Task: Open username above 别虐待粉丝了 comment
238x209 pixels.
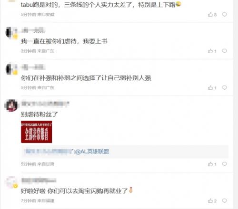Action: 45,104
